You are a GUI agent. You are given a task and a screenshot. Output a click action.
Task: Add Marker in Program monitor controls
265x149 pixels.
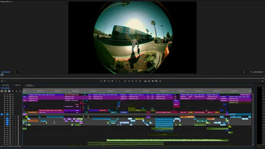click(112, 81)
